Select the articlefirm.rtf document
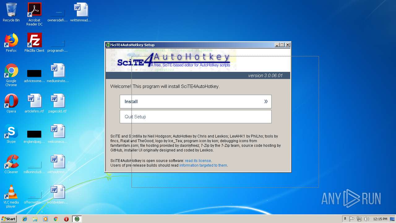Viewport: 396px width, 223px height. pyautogui.click(x=34, y=103)
